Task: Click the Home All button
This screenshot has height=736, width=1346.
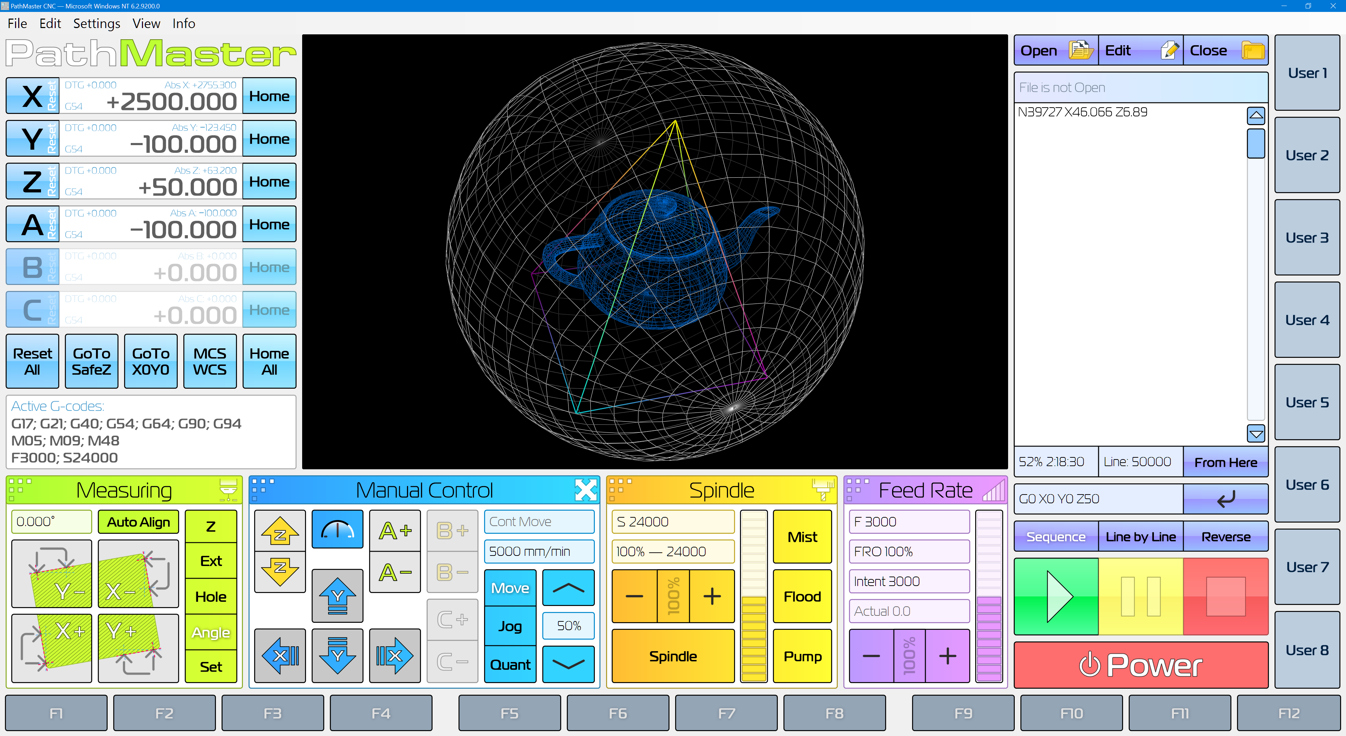Action: click(x=269, y=361)
